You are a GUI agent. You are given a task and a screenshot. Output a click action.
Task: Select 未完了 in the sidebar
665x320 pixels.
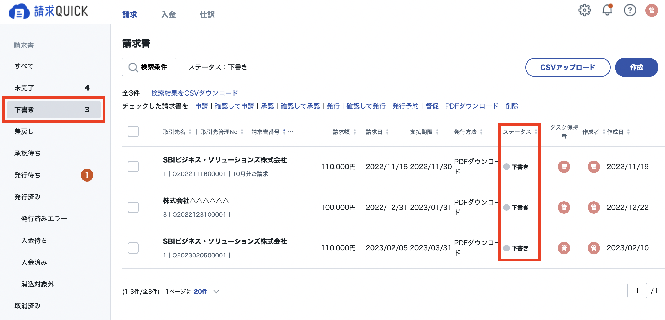point(54,88)
